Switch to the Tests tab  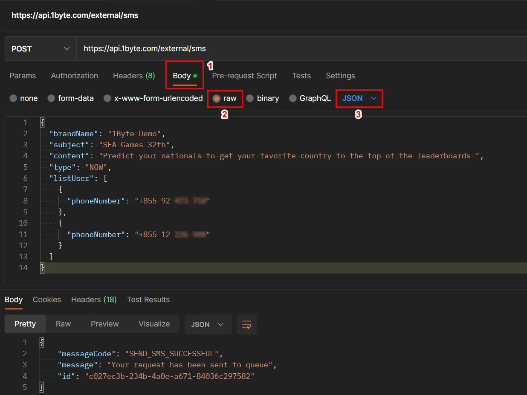pos(301,76)
